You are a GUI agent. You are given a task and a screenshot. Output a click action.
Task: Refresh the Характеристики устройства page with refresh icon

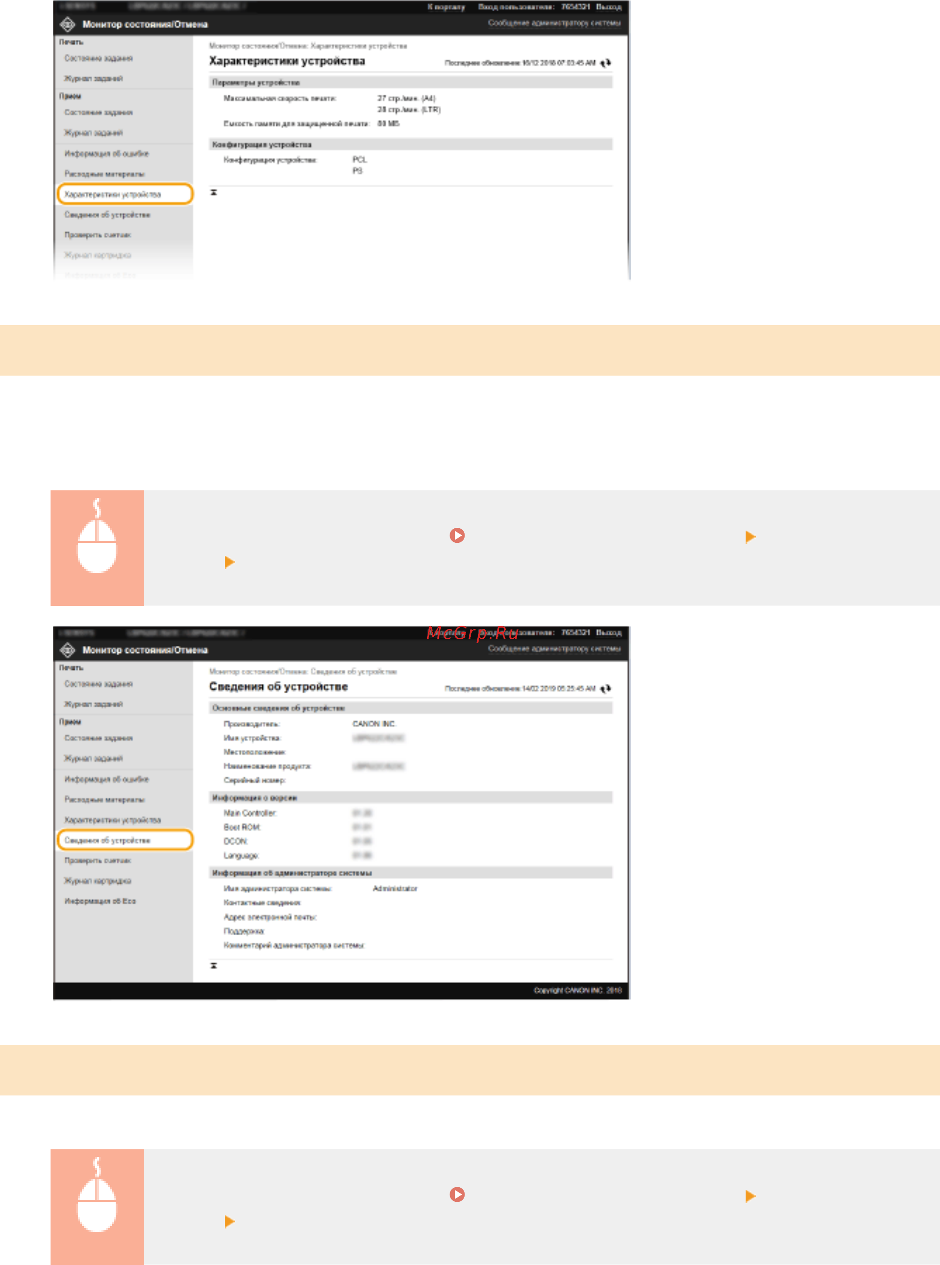point(606,63)
